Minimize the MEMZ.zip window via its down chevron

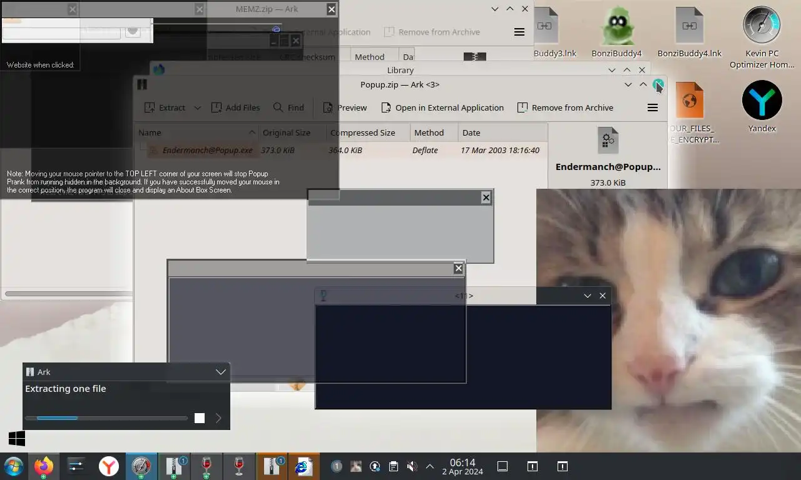[495, 9]
